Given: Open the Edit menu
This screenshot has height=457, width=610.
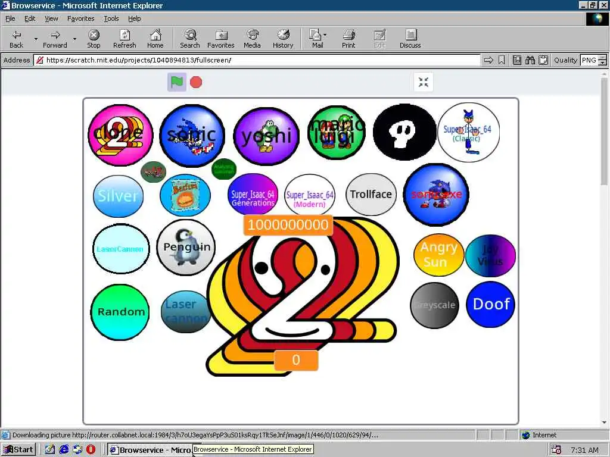Looking at the screenshot, I should pyautogui.click(x=30, y=18).
